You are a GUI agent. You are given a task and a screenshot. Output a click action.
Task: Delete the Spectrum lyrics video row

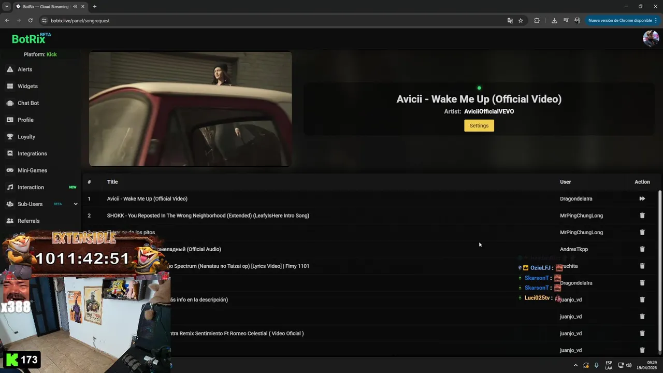[x=642, y=266]
